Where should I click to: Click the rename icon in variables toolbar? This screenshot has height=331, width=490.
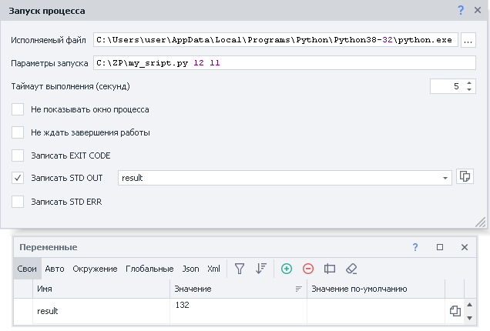click(x=330, y=269)
